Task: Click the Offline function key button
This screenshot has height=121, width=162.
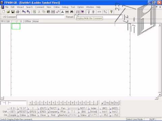Action: pyautogui.click(x=33, y=115)
